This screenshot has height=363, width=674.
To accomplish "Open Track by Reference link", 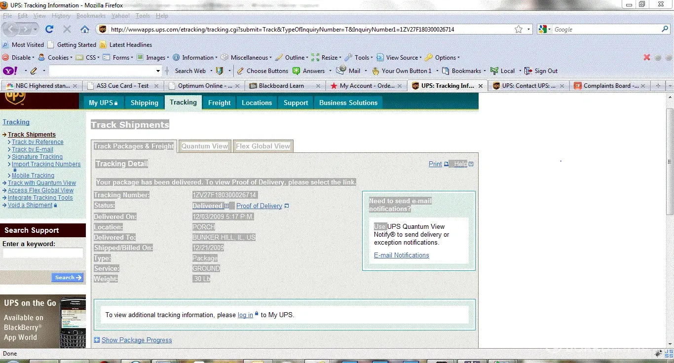I will 37,142.
